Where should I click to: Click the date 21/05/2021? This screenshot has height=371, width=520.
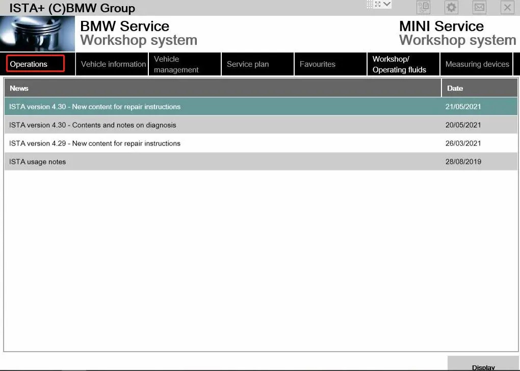(463, 107)
